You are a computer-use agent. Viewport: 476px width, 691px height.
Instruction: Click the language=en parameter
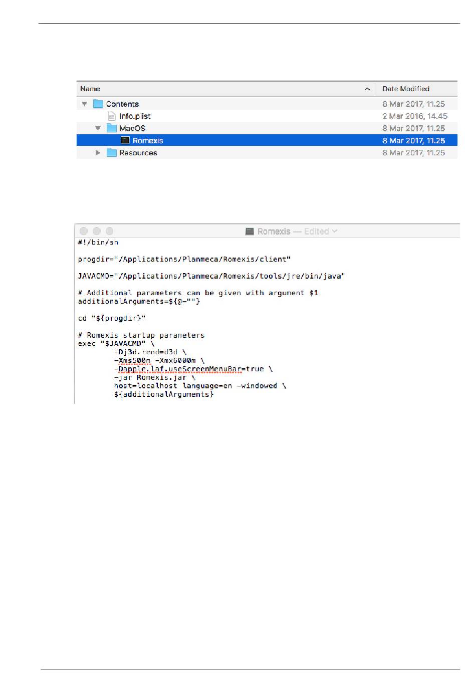[207, 386]
